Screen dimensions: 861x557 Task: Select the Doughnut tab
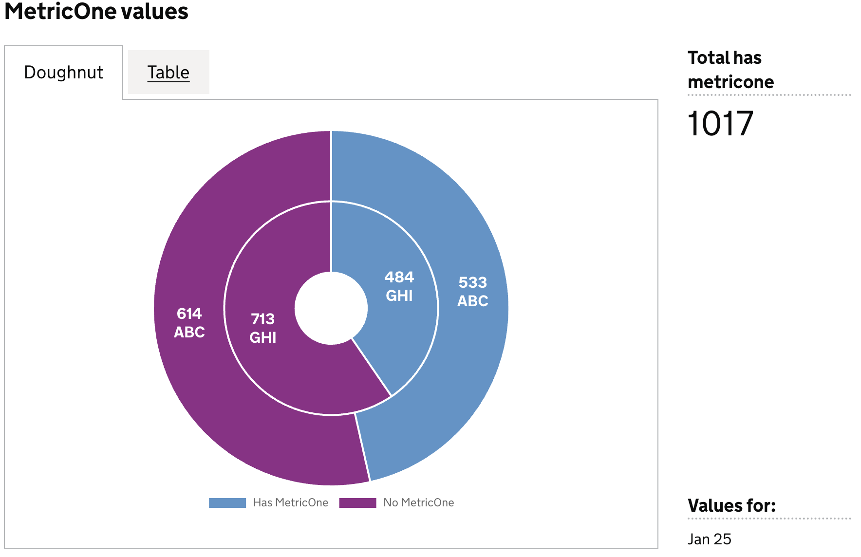pos(63,73)
